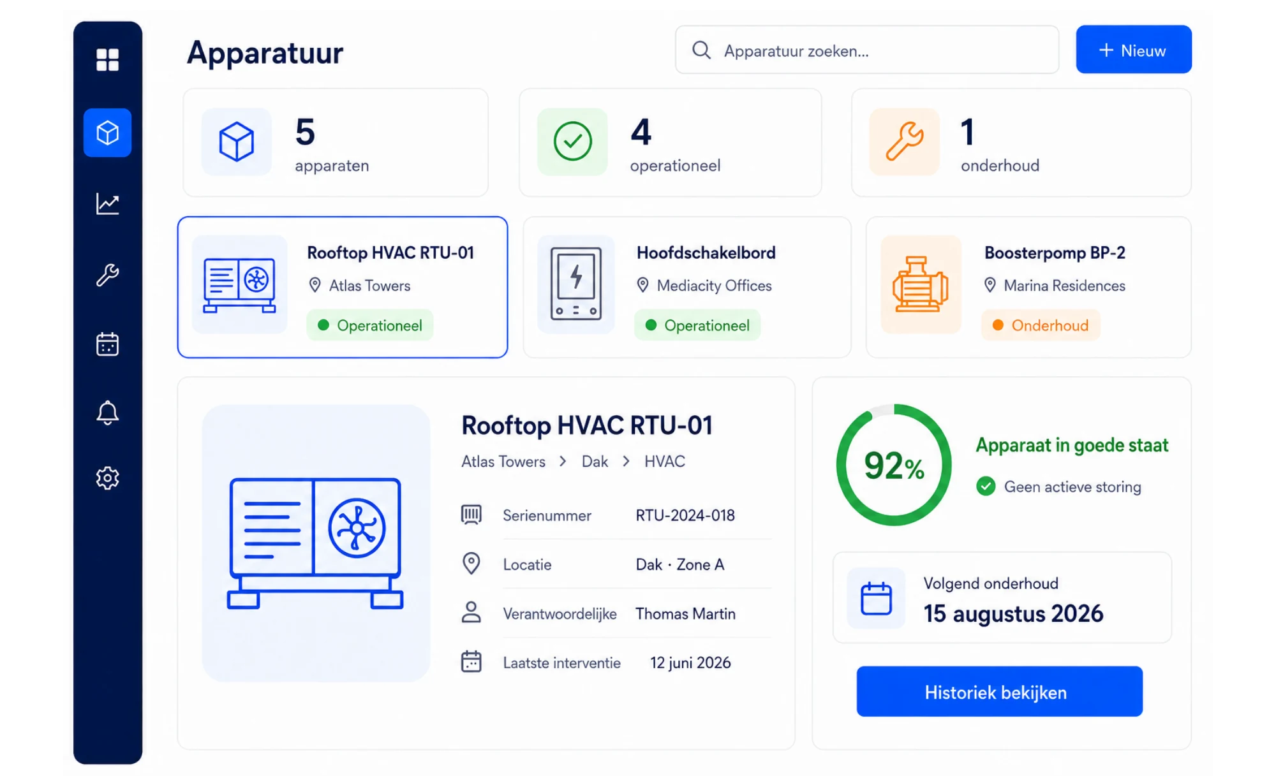
Task: Click Operationeel badge on Hoofdschakelbord card
Action: (x=697, y=325)
